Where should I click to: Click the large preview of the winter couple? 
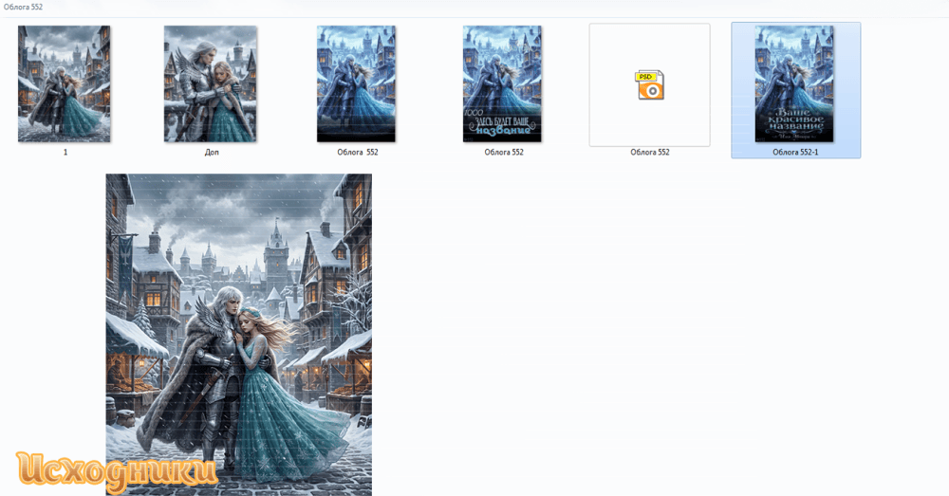click(238, 335)
